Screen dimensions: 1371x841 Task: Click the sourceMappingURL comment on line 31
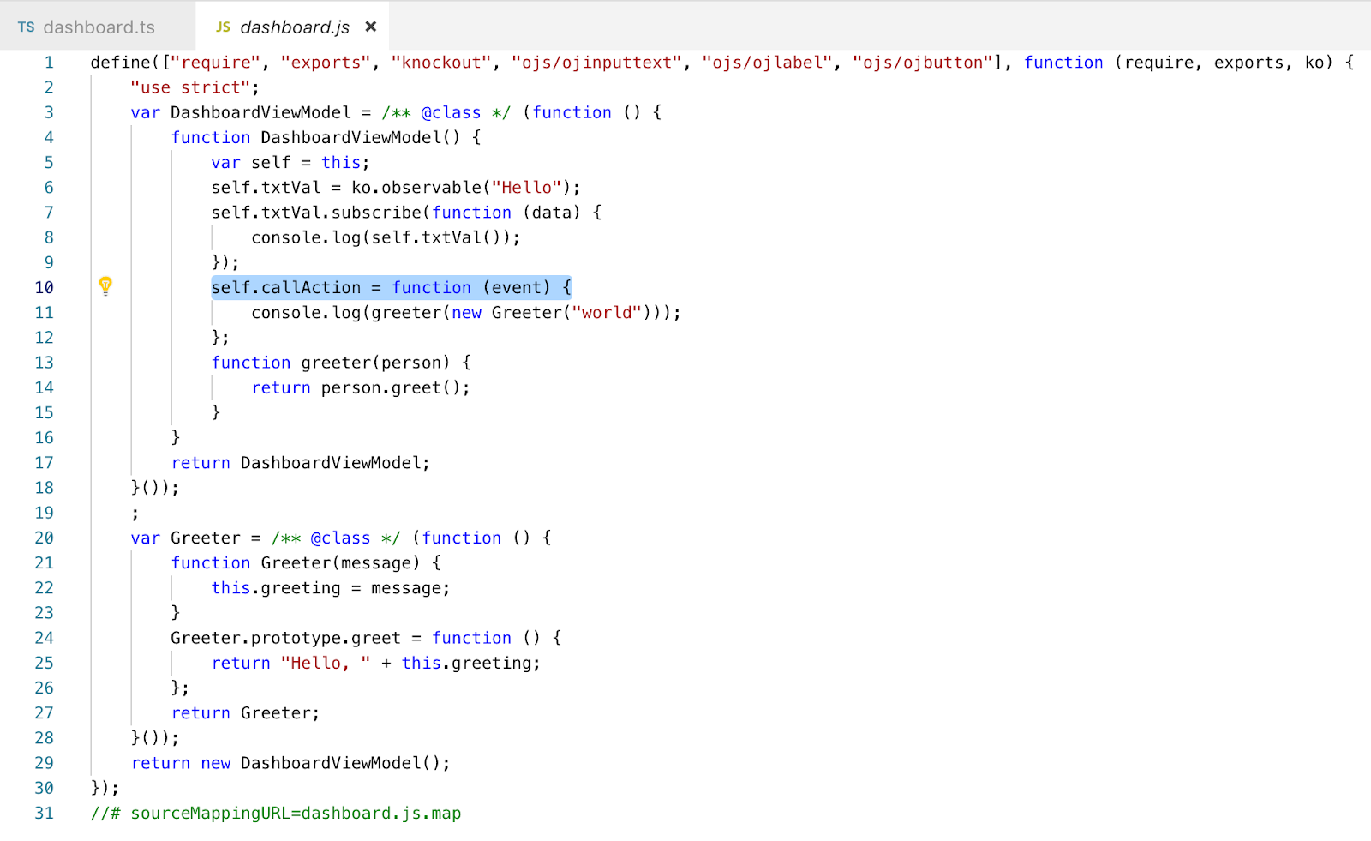tap(274, 813)
